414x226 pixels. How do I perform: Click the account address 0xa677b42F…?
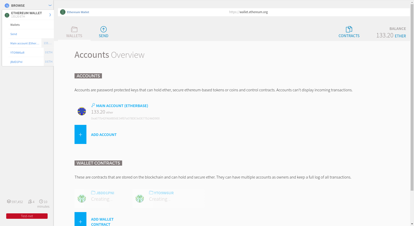(125, 118)
